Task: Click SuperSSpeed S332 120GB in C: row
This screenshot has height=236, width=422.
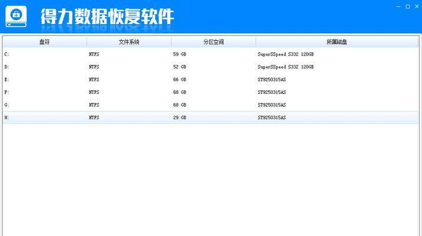Action: coord(285,54)
